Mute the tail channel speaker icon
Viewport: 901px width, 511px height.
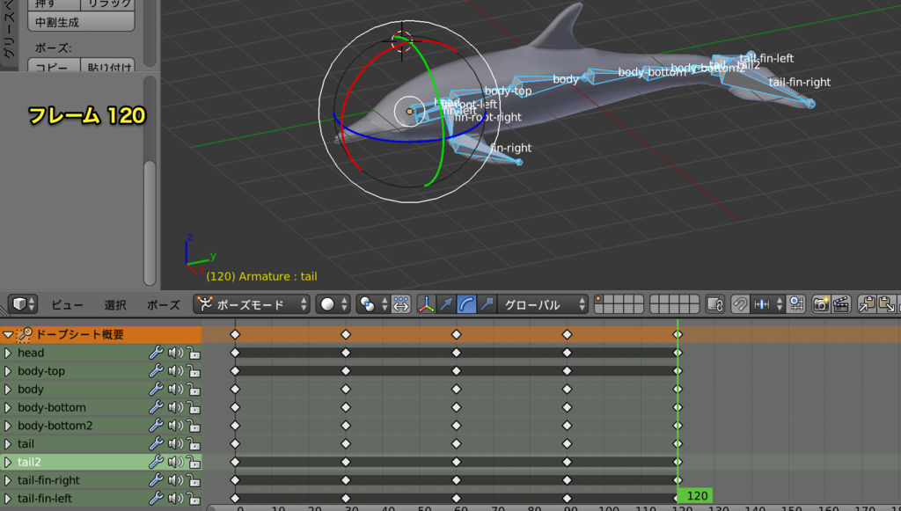tap(175, 444)
